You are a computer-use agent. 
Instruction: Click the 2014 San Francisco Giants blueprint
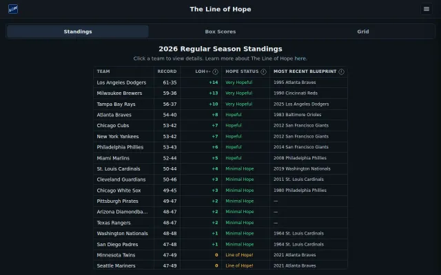[301, 147]
